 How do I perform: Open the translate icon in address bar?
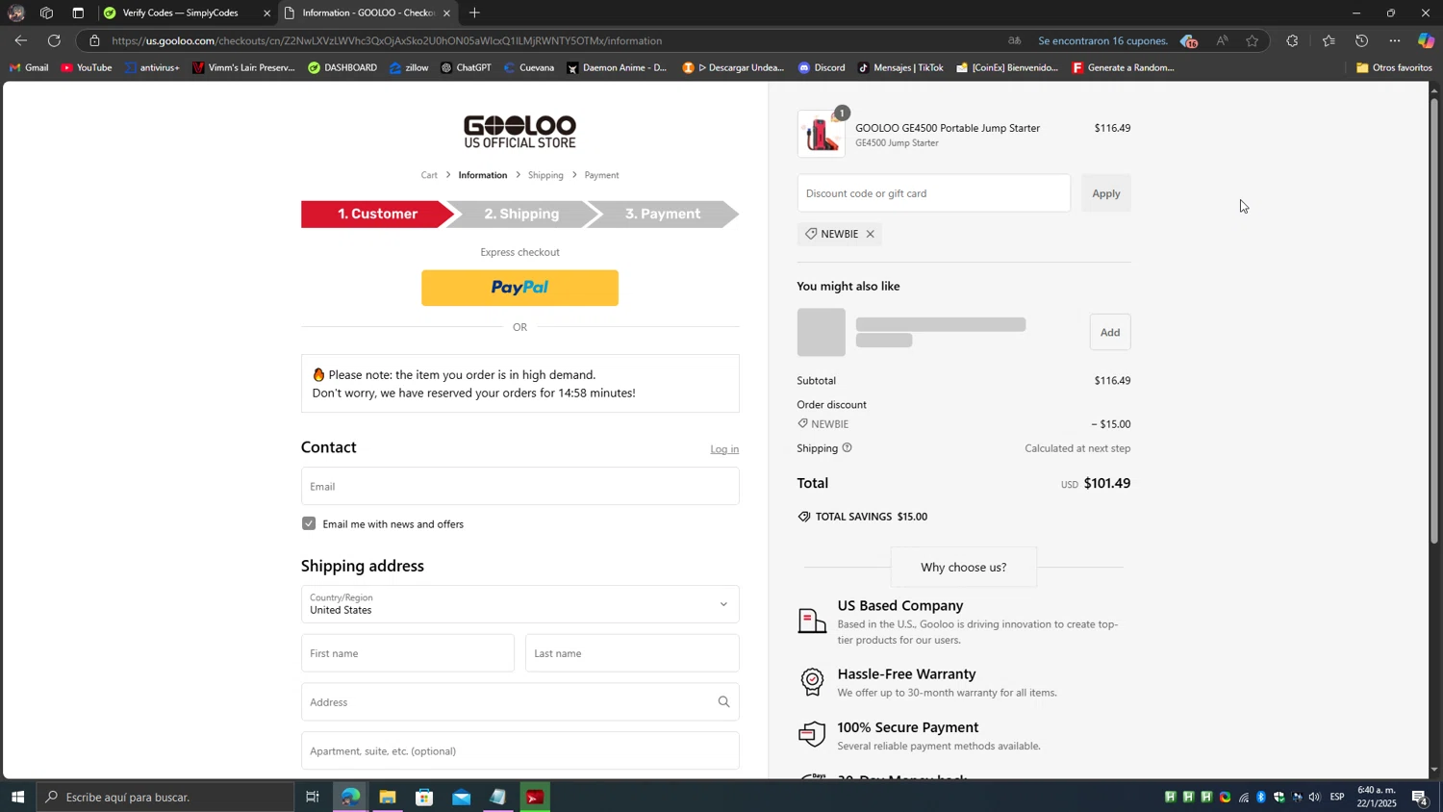pos(1014,40)
